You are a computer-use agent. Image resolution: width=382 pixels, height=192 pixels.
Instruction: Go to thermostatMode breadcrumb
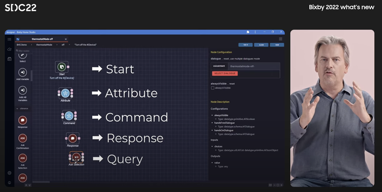coord(44,45)
